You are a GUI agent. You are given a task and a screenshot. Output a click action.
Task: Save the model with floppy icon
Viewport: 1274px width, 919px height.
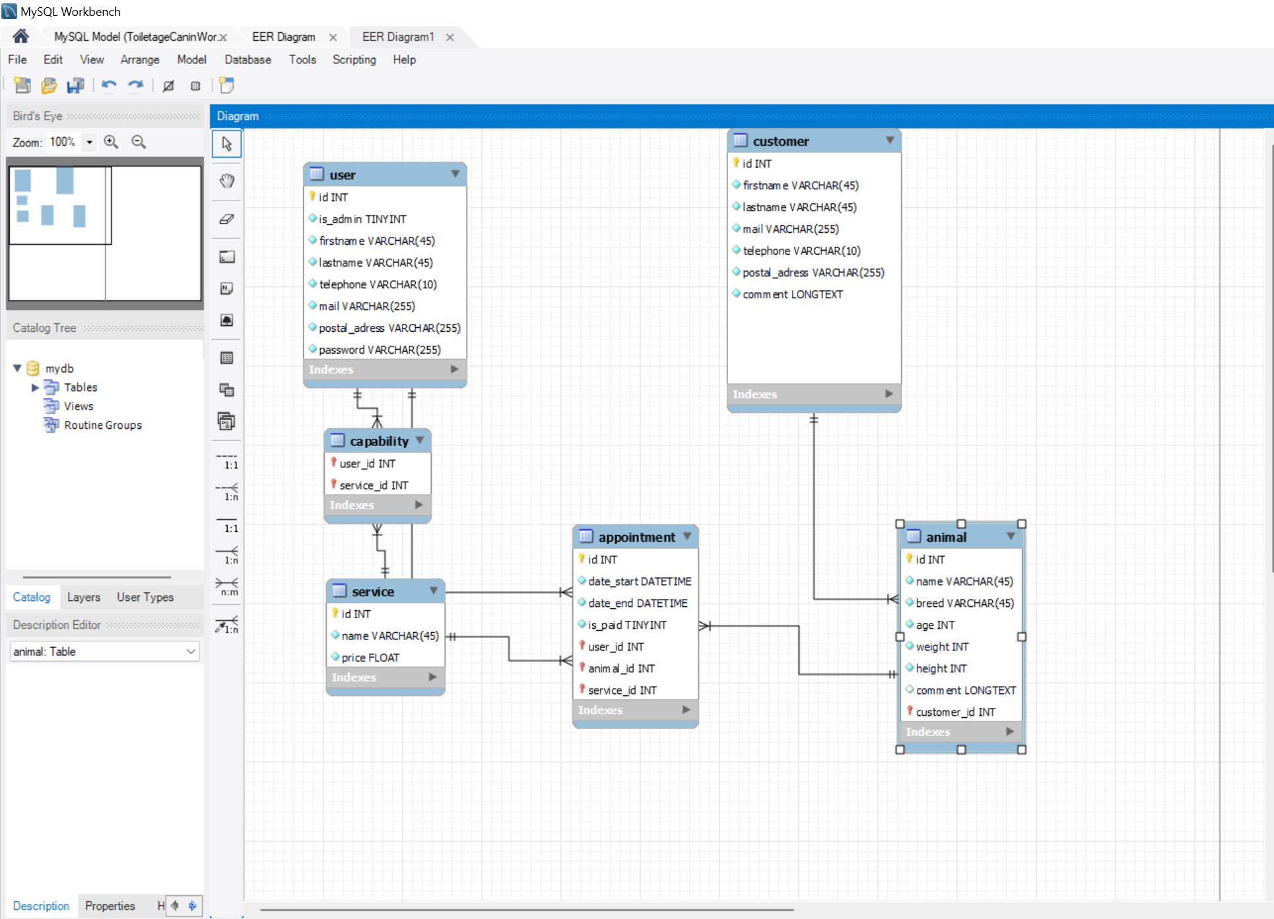(x=76, y=85)
